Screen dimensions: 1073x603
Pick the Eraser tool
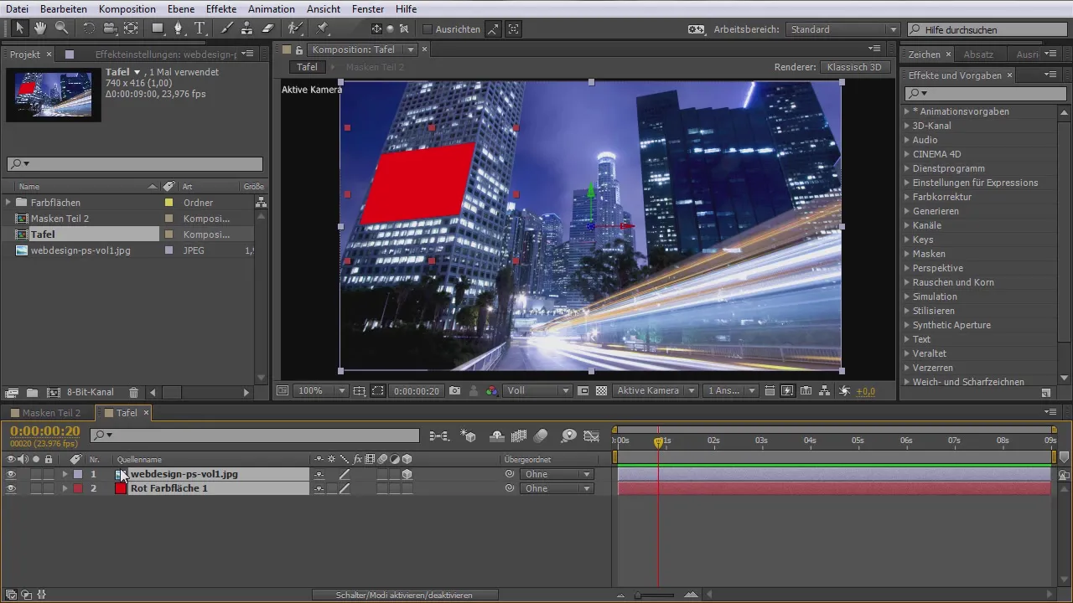267,28
